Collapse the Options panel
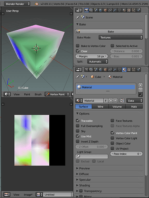This screenshot has width=149, height=198. click(x=83, y=114)
